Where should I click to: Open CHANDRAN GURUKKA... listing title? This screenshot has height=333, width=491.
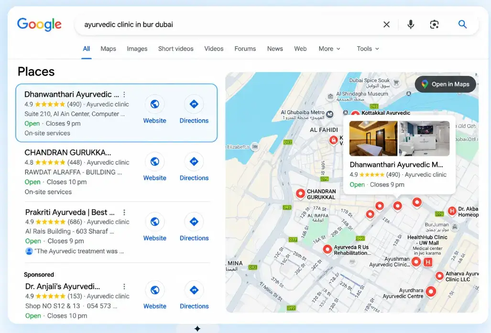68,152
